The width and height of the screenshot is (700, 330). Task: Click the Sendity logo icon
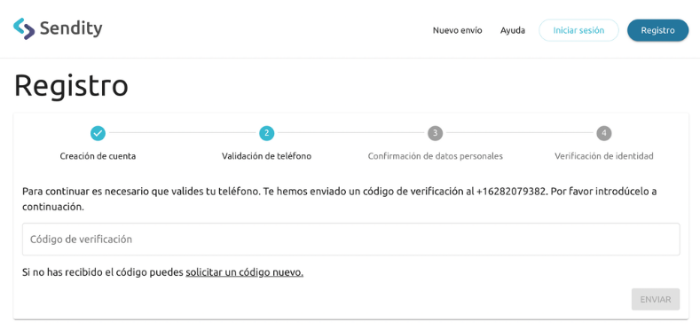(24, 28)
